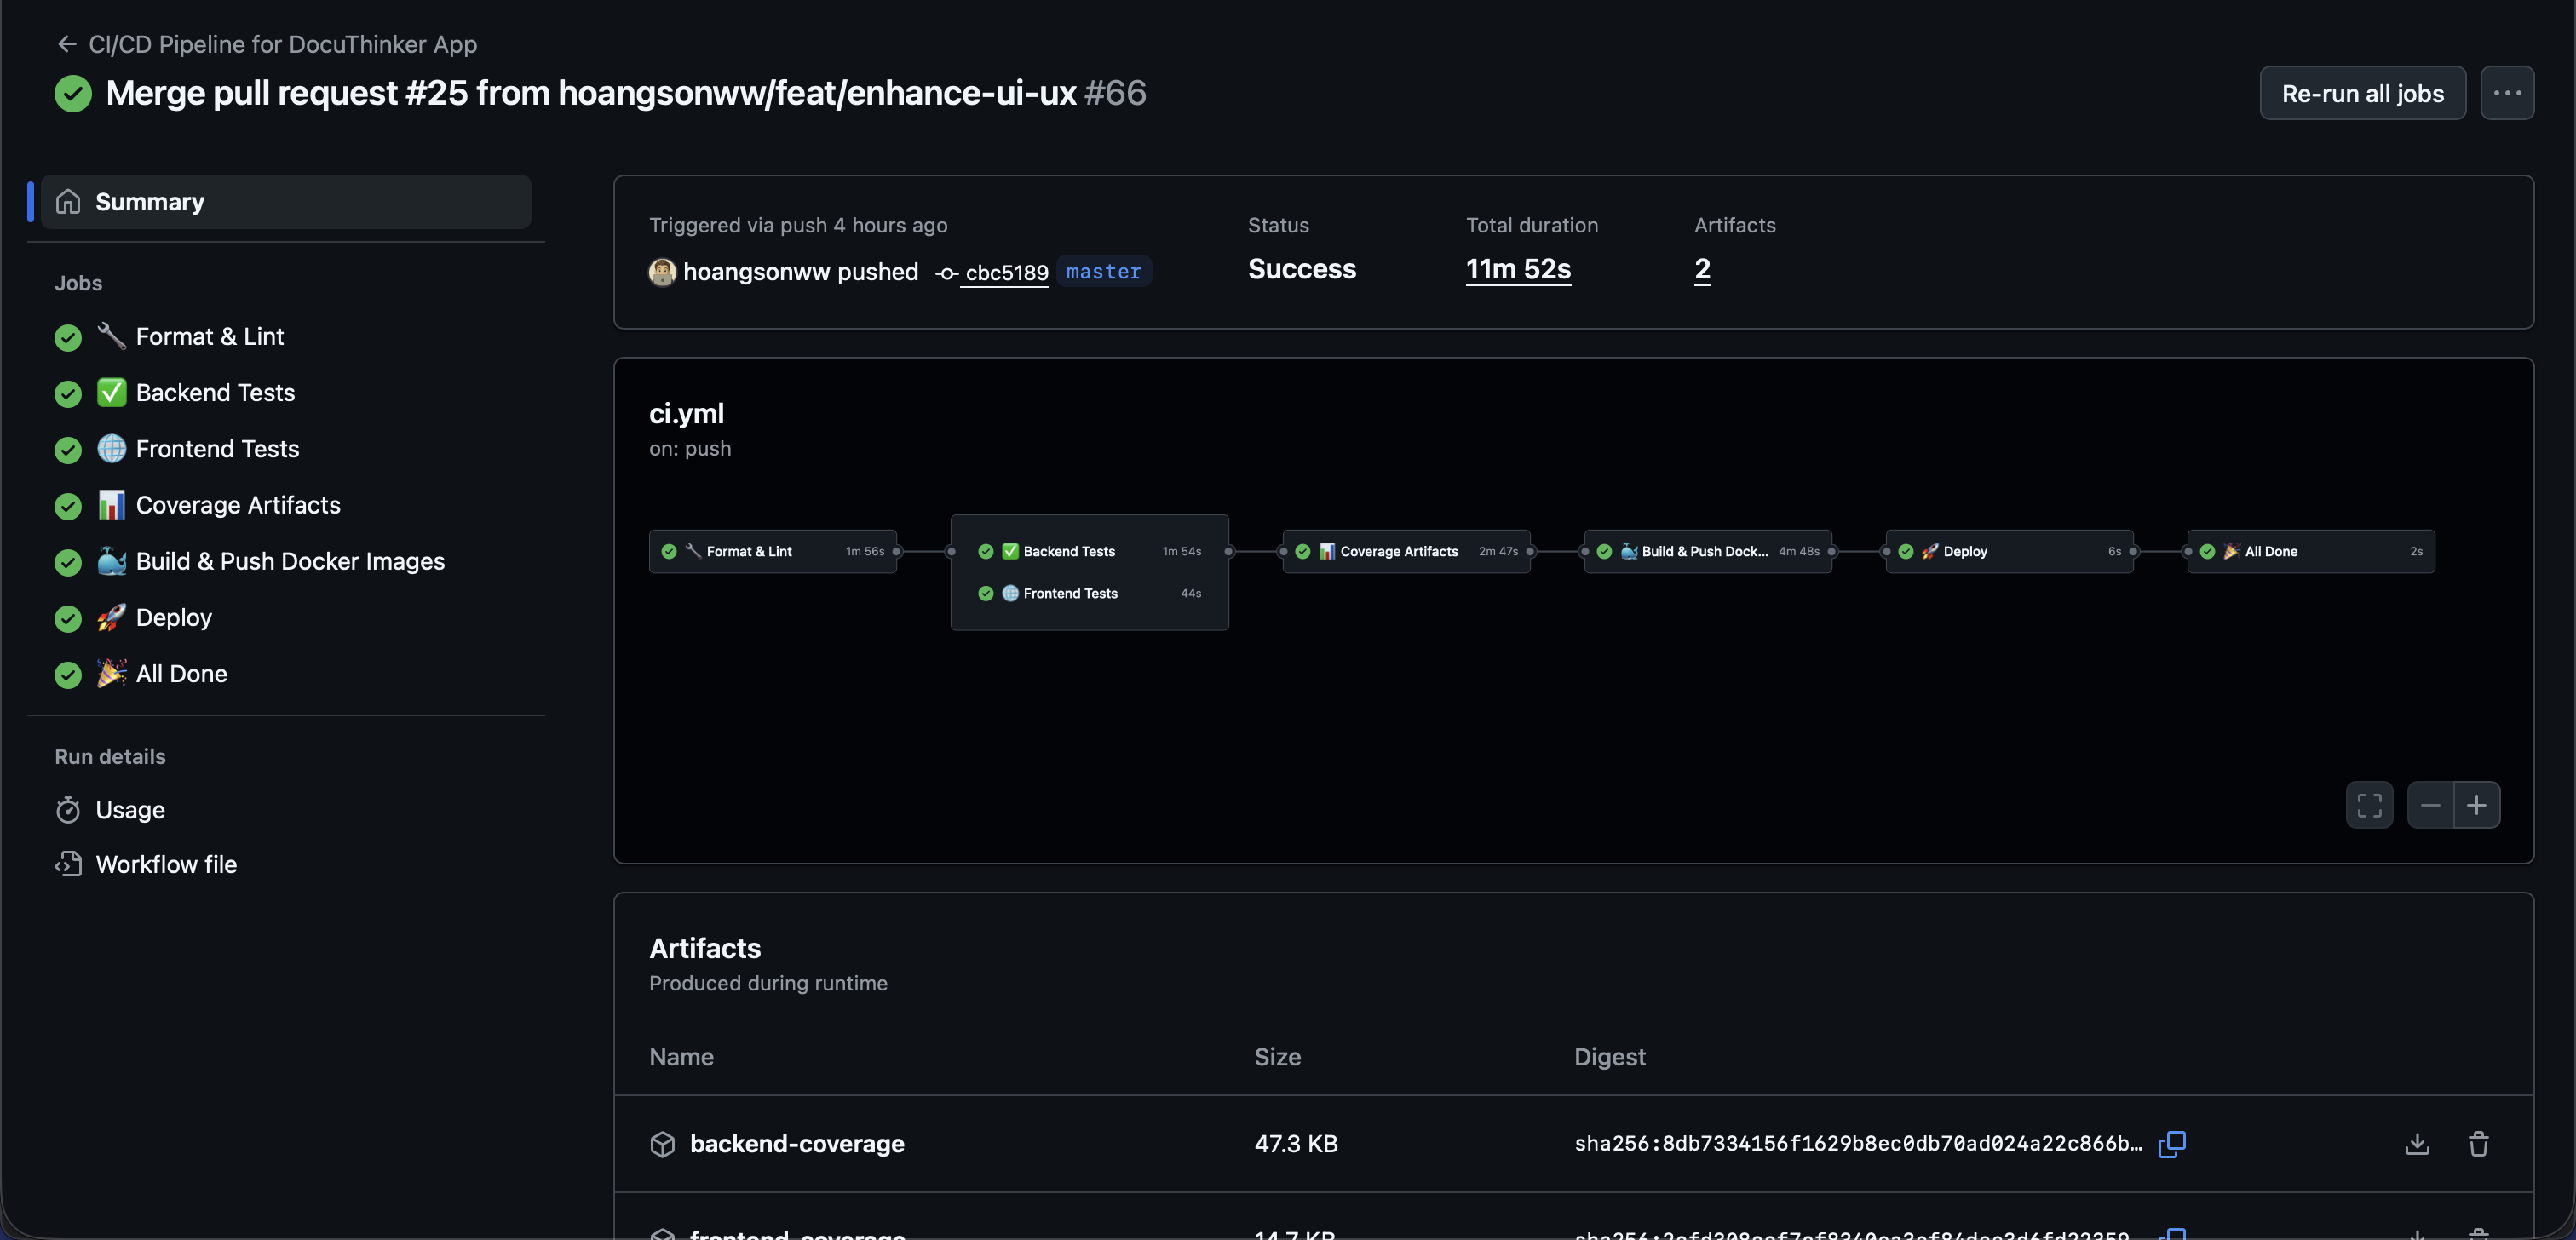Open the more options kebab menu
The height and width of the screenshot is (1240, 2576).
click(2509, 92)
